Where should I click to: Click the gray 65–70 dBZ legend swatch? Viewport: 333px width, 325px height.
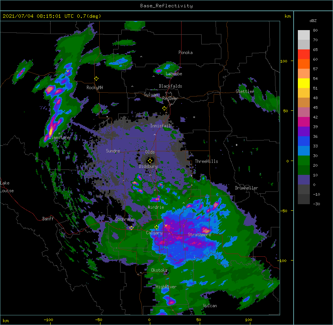(x=304, y=44)
